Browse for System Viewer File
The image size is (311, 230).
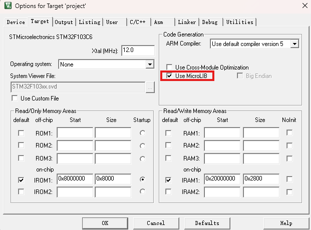(150, 87)
